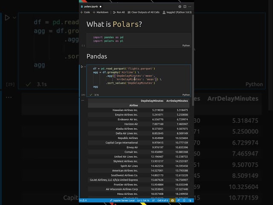Select the Delta Air Lines Inc. row label
This screenshot has width=273, height=205.
tap(127, 133)
